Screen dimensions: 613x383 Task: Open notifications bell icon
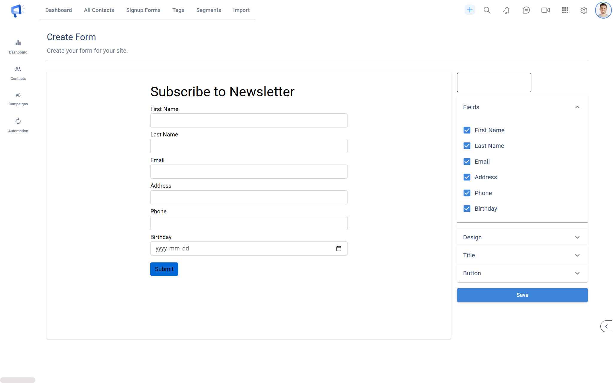point(506,10)
